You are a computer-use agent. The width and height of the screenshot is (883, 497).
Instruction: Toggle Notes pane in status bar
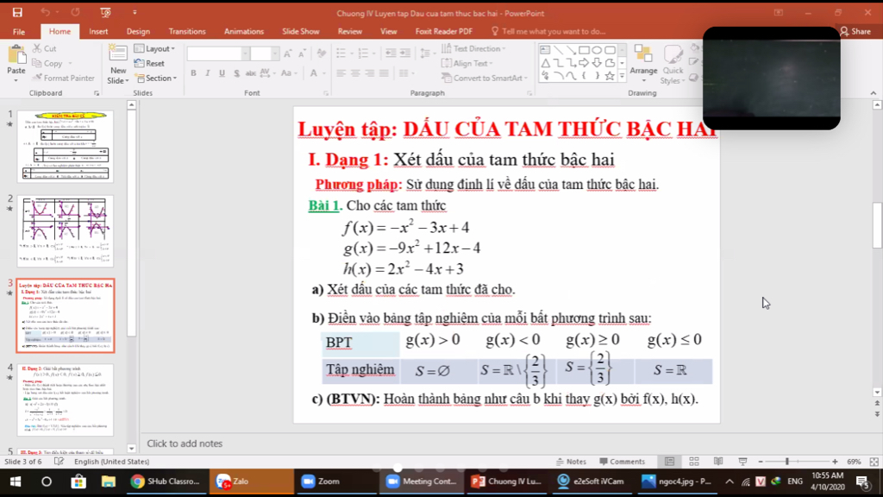tap(571, 462)
